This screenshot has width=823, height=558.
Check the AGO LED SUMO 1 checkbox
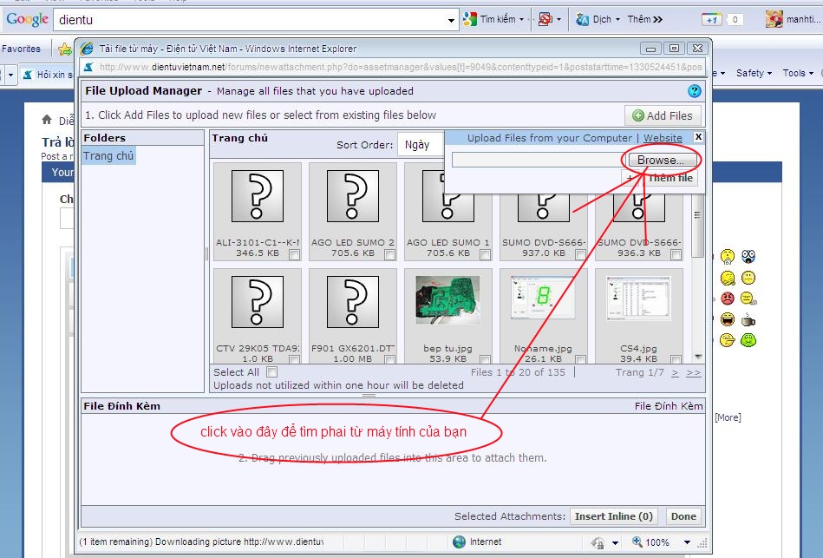(485, 255)
